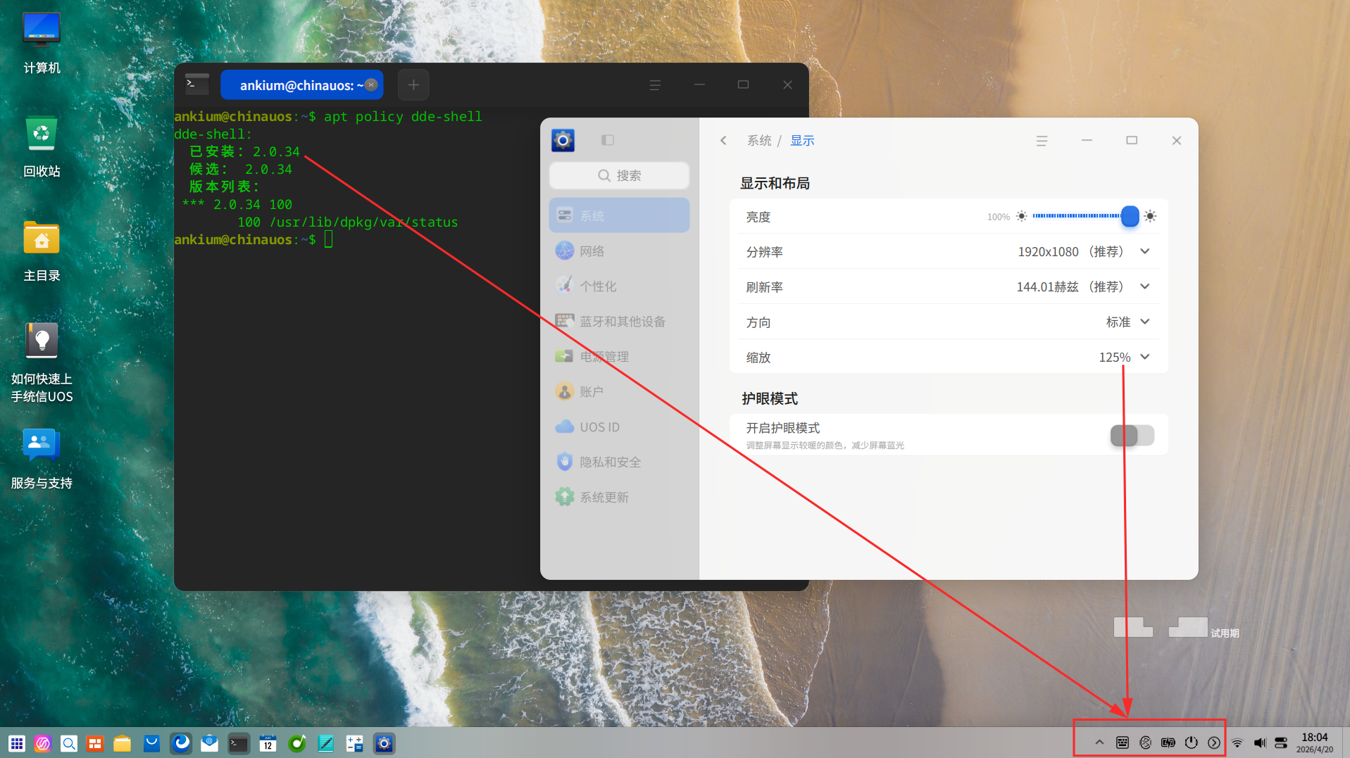Expand hidden tray icons with the up arrow
1350x758 pixels.
tap(1099, 743)
